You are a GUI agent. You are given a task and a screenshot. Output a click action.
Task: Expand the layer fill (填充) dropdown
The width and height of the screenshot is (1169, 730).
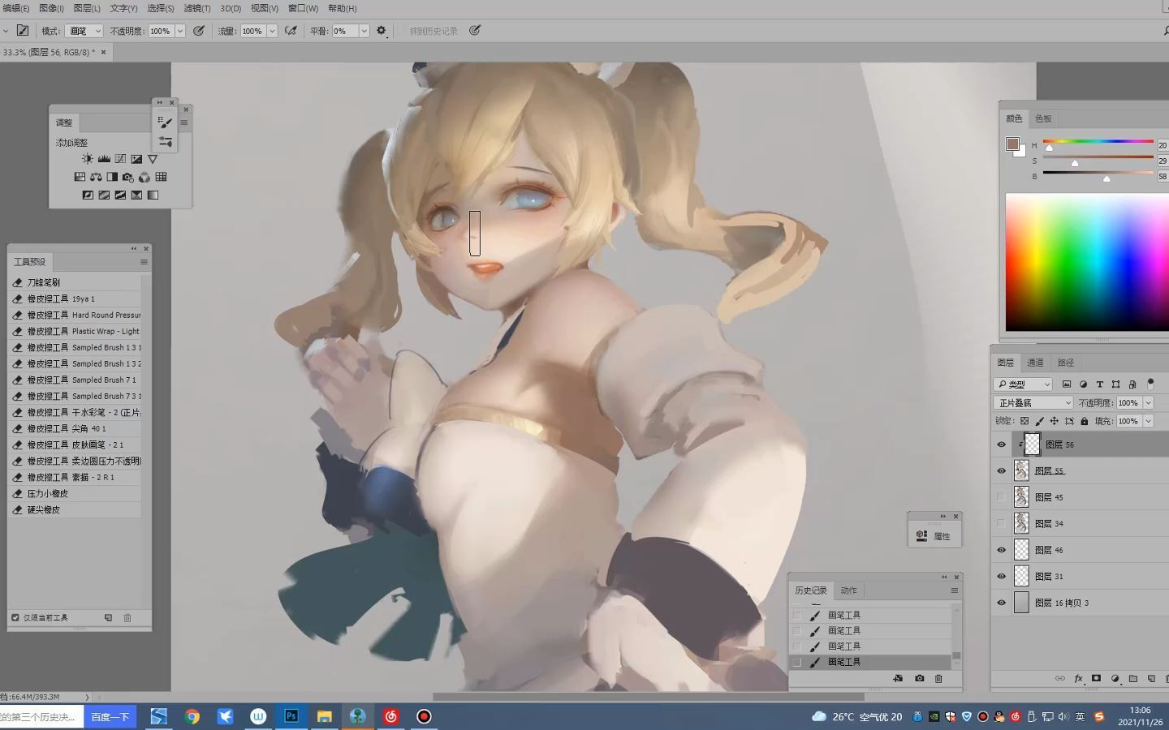(x=1149, y=421)
